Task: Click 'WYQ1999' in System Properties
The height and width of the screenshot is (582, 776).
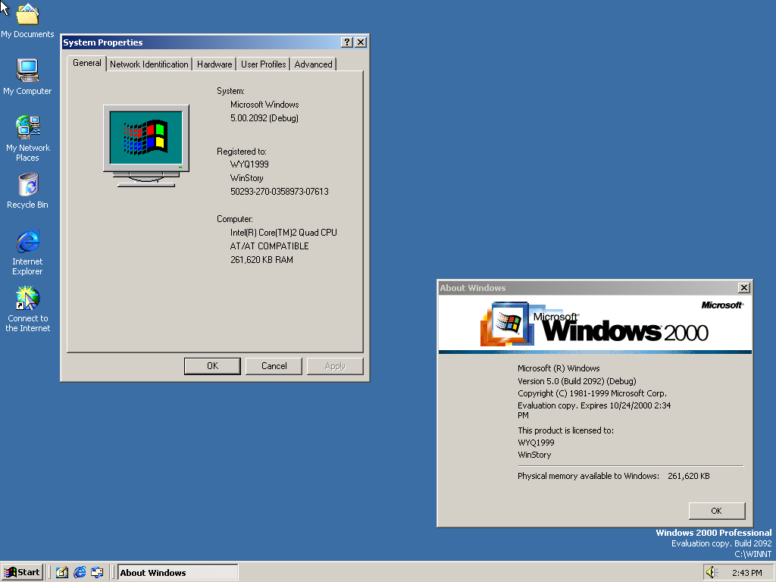Action: pyautogui.click(x=249, y=164)
